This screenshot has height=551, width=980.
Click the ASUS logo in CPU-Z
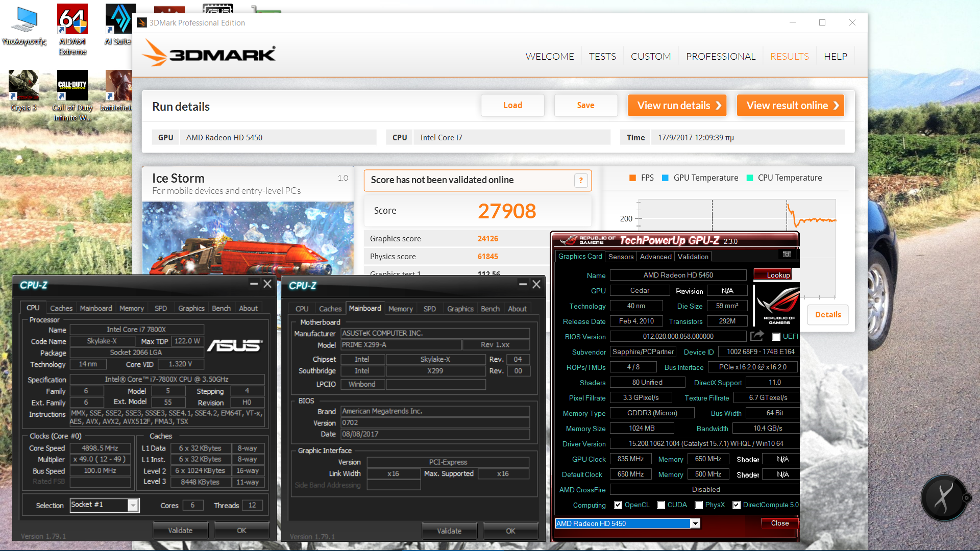click(235, 346)
